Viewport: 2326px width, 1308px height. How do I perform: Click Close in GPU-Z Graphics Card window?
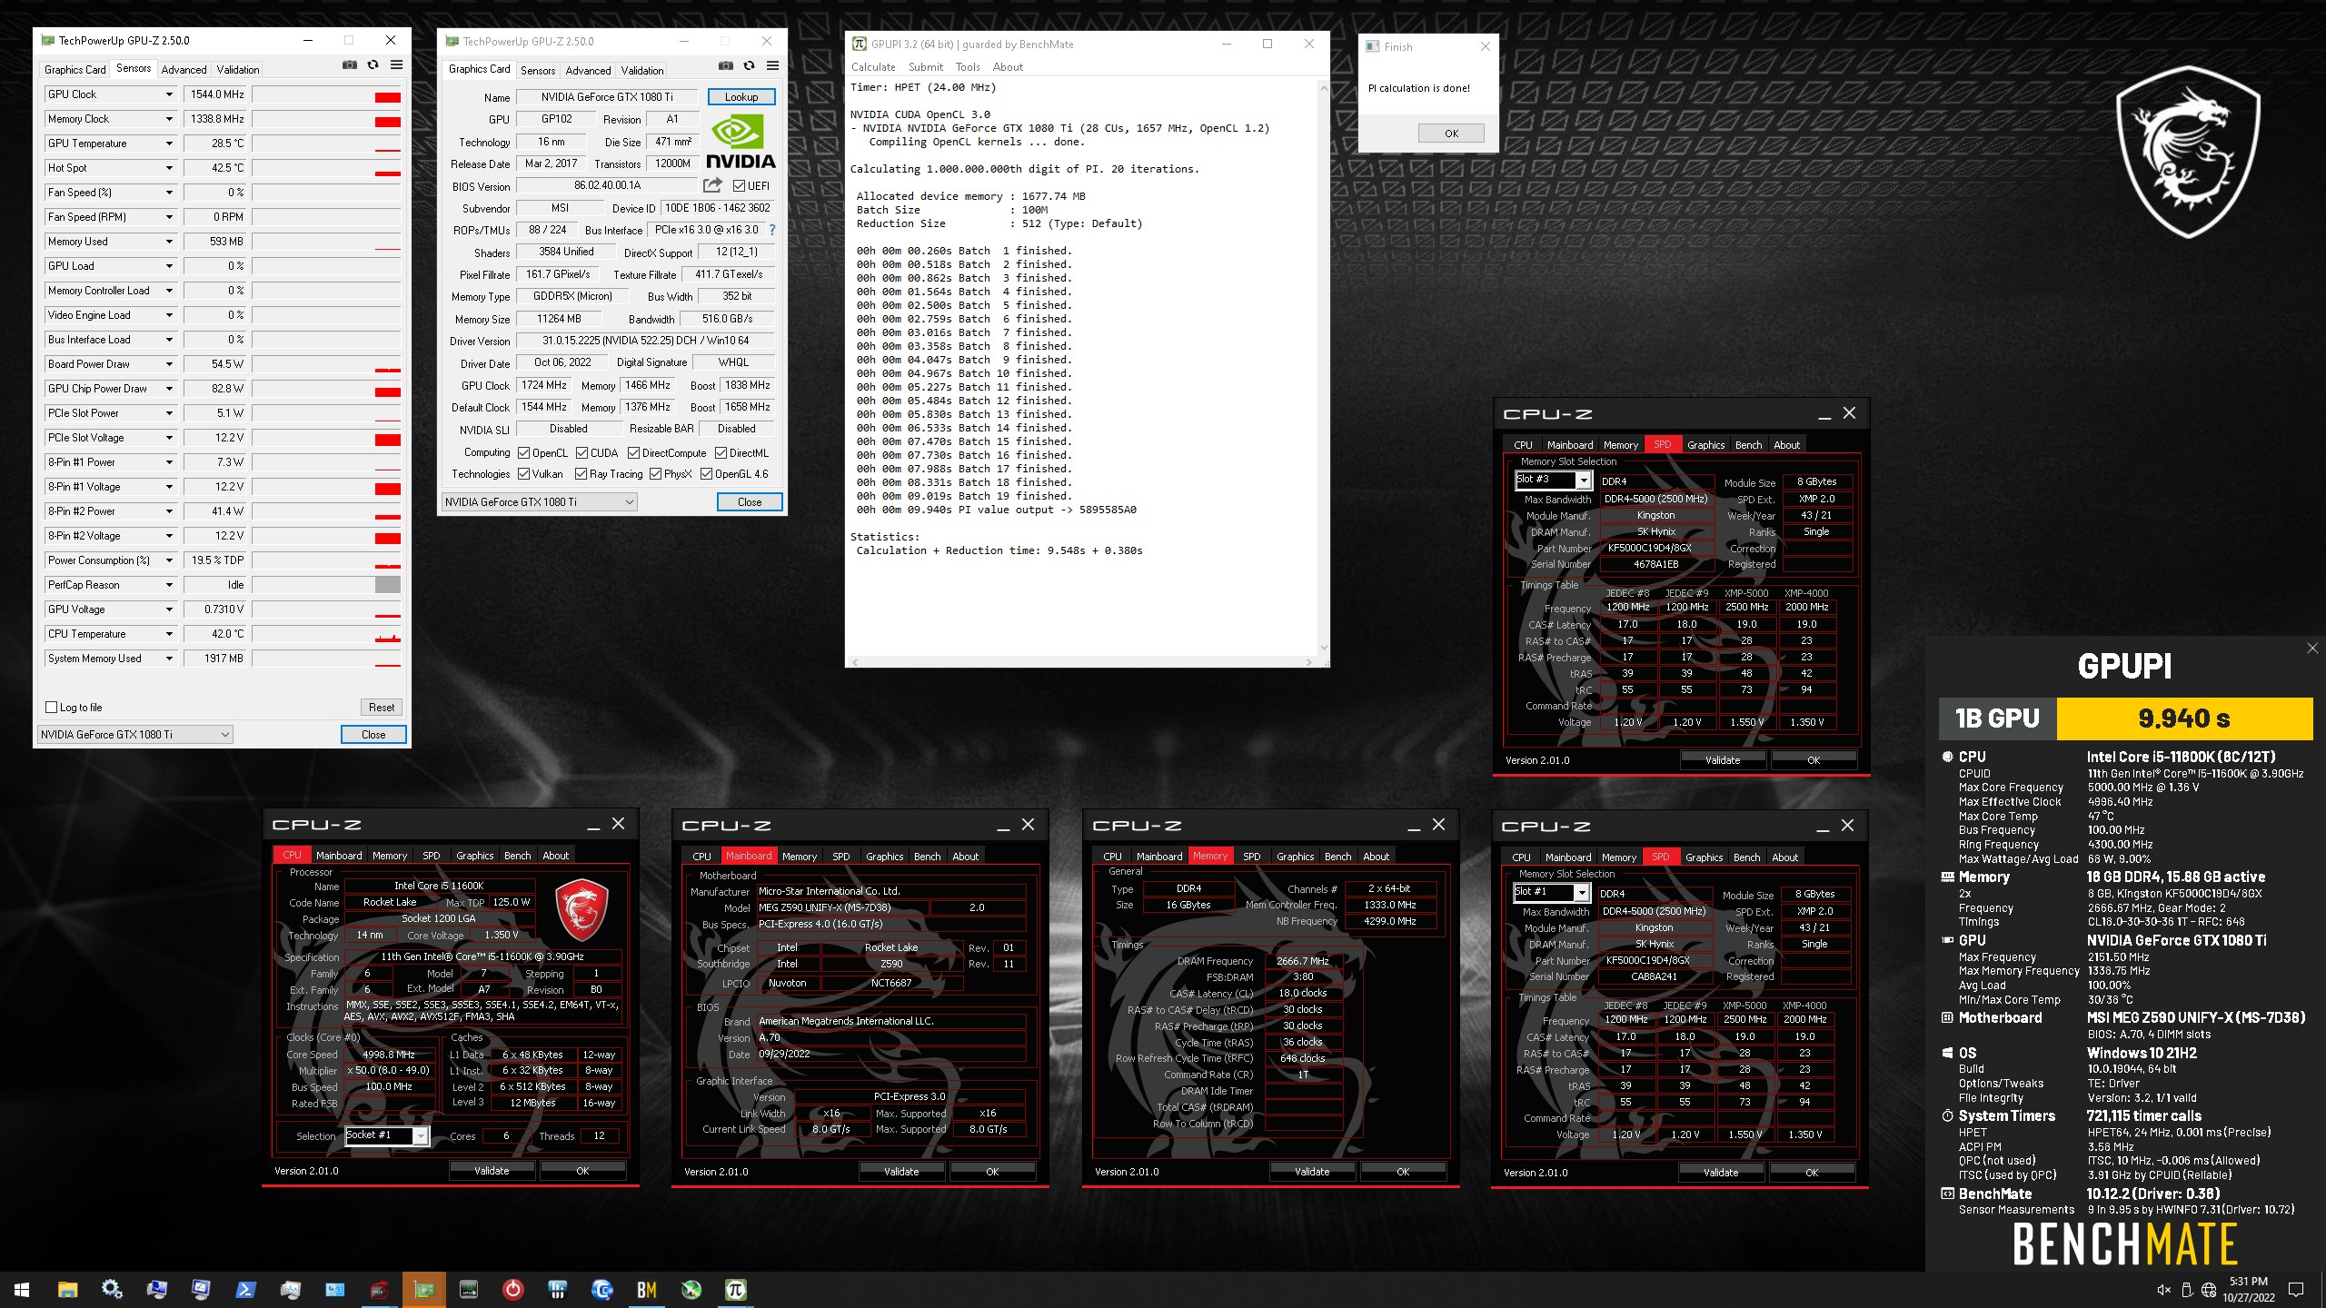[x=750, y=502]
